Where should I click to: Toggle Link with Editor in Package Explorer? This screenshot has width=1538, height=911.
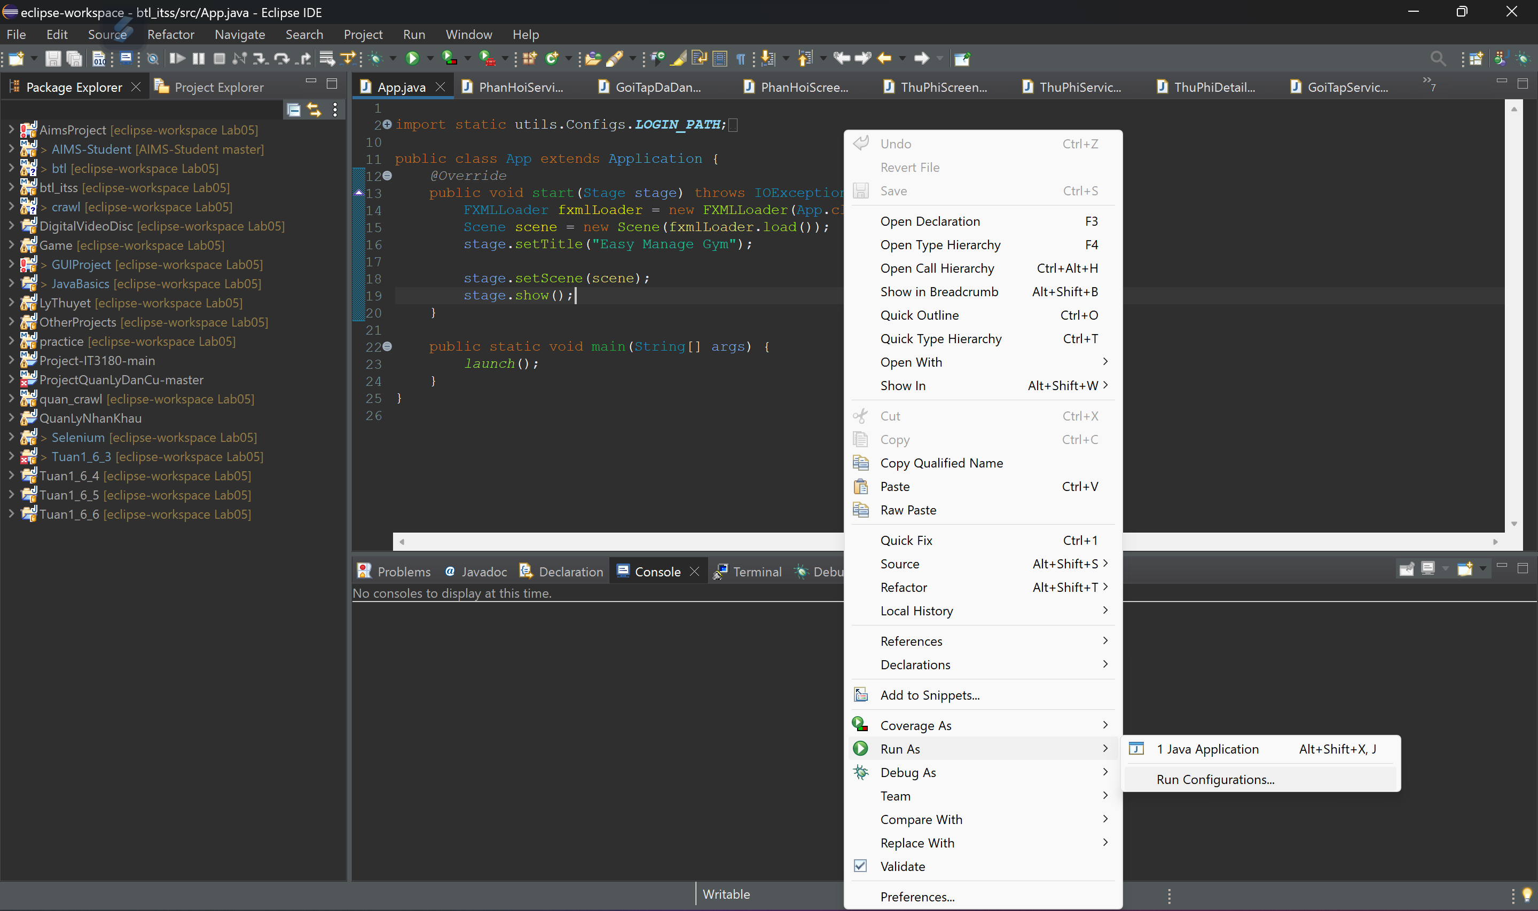[x=315, y=110]
